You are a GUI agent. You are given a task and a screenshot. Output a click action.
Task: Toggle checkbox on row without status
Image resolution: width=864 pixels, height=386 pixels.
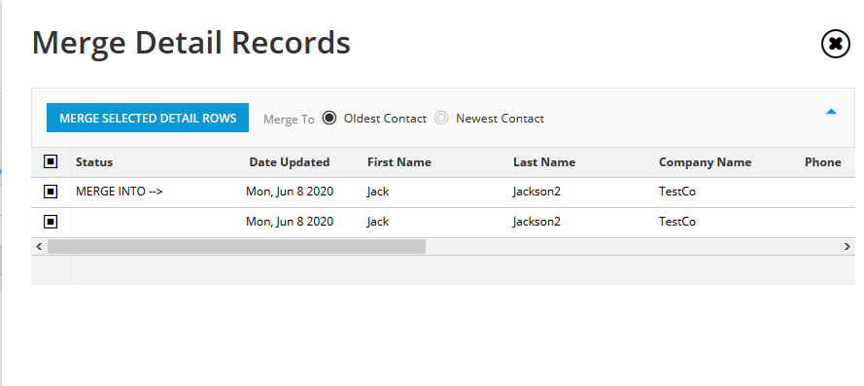pyautogui.click(x=51, y=222)
